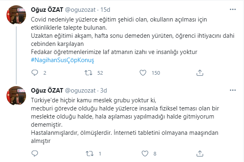Visit @oguzozat handle on the second tweet
Image resolution: width=244 pixels, height=162 pixels.
point(80,91)
